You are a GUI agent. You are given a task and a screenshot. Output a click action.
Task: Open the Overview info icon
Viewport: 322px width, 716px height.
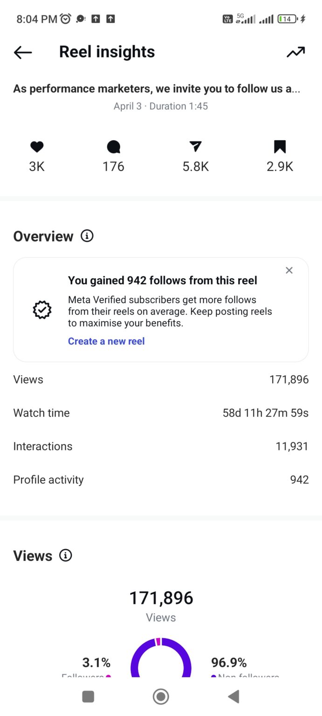pyautogui.click(x=87, y=236)
